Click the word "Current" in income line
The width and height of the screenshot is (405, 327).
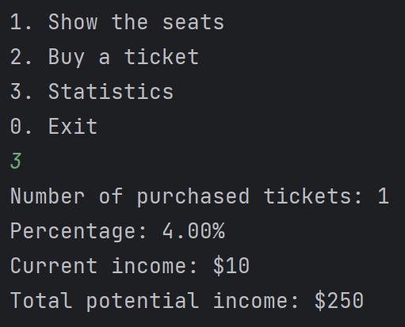click(x=54, y=266)
